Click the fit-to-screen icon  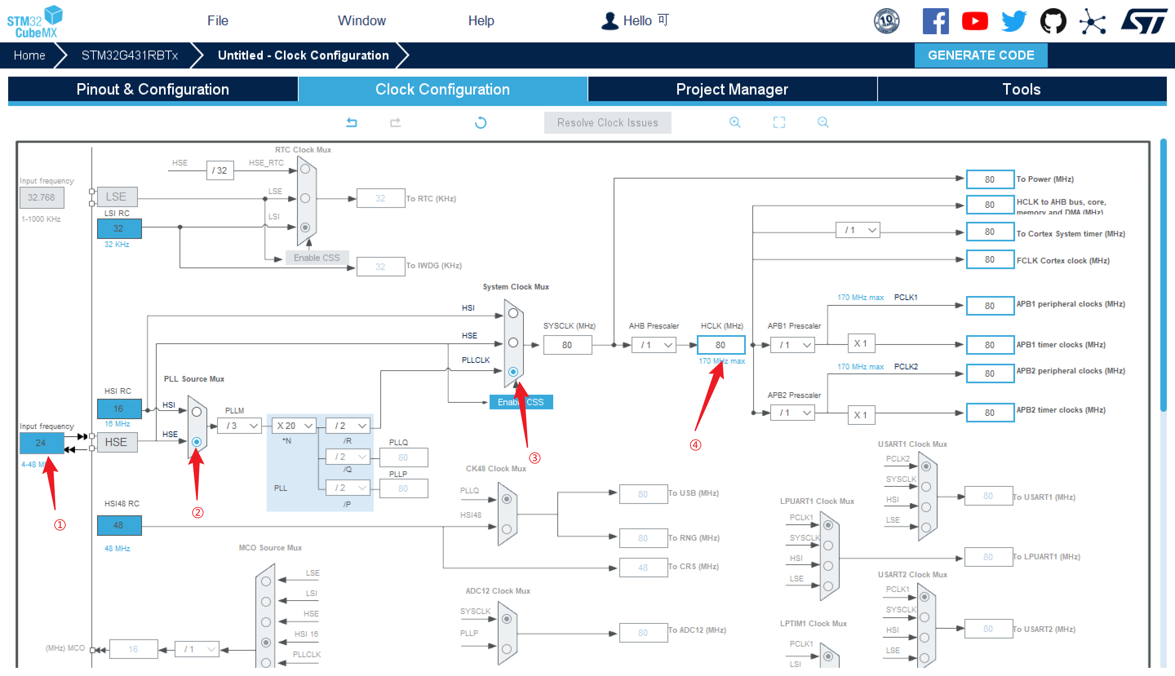click(779, 122)
